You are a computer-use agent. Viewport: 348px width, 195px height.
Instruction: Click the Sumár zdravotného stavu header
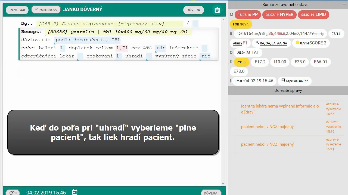(x=285, y=5)
